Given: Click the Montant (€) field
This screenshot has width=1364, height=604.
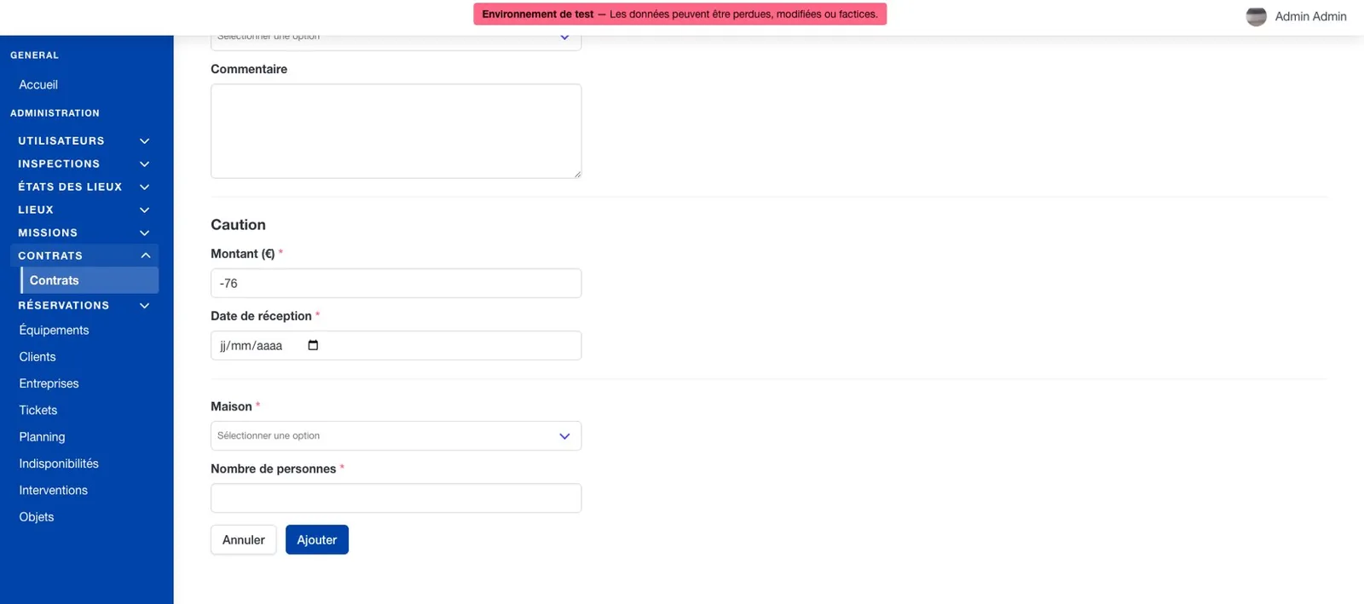Looking at the screenshot, I should [396, 283].
